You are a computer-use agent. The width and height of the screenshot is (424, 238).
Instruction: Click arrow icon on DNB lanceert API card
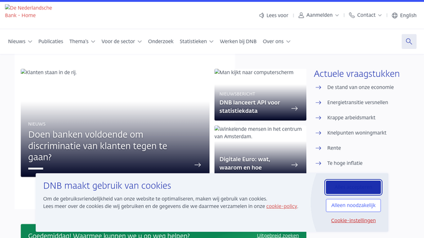[294, 108]
